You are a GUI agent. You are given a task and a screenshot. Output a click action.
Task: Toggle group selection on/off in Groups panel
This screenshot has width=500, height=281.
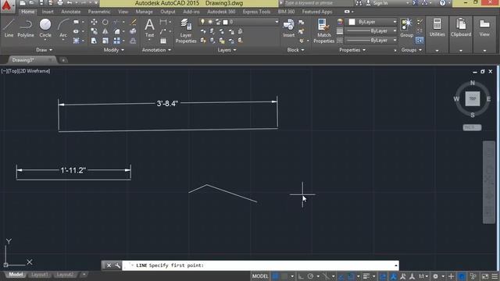pyautogui.click(x=420, y=41)
